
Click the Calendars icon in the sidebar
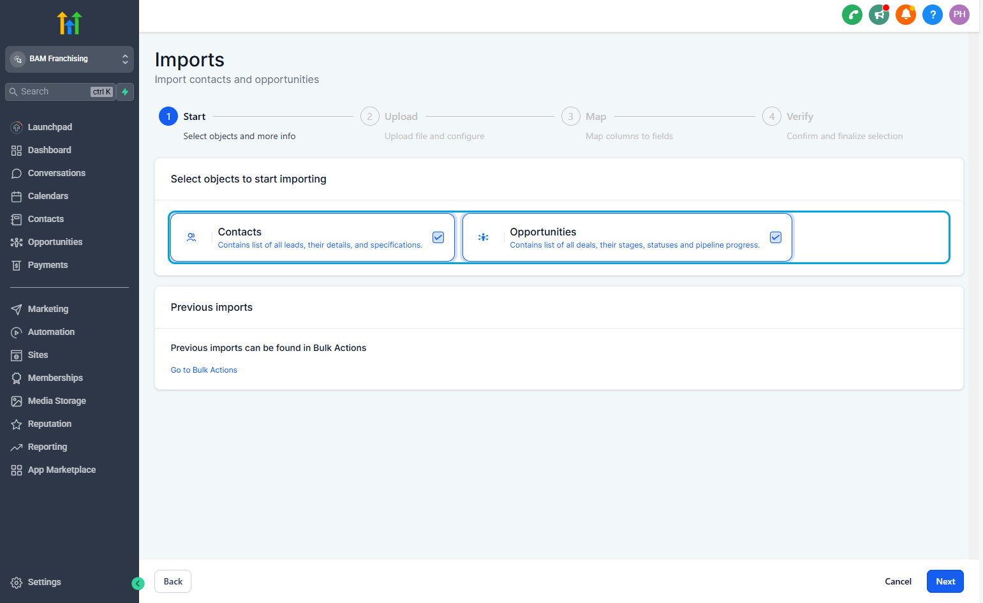[17, 196]
